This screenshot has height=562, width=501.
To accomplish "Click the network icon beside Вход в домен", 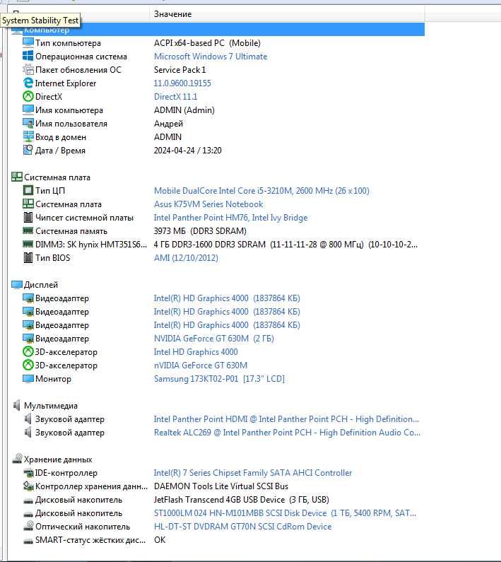I will coord(28,136).
